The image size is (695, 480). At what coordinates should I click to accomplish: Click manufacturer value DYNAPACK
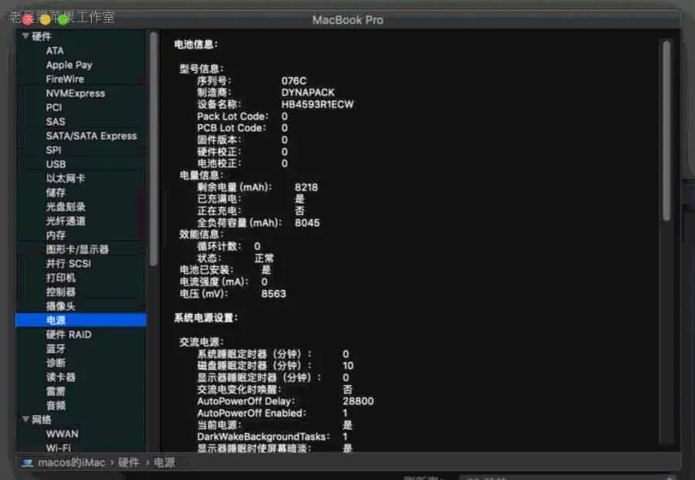pos(308,93)
